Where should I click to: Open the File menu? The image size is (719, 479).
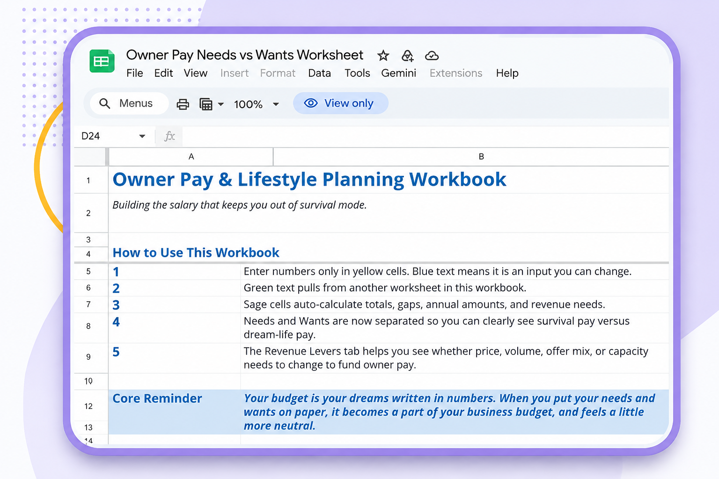coord(135,73)
